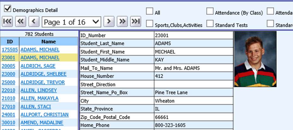Click the Name column header
The width and height of the screenshot is (293, 130).
(x=48, y=41)
